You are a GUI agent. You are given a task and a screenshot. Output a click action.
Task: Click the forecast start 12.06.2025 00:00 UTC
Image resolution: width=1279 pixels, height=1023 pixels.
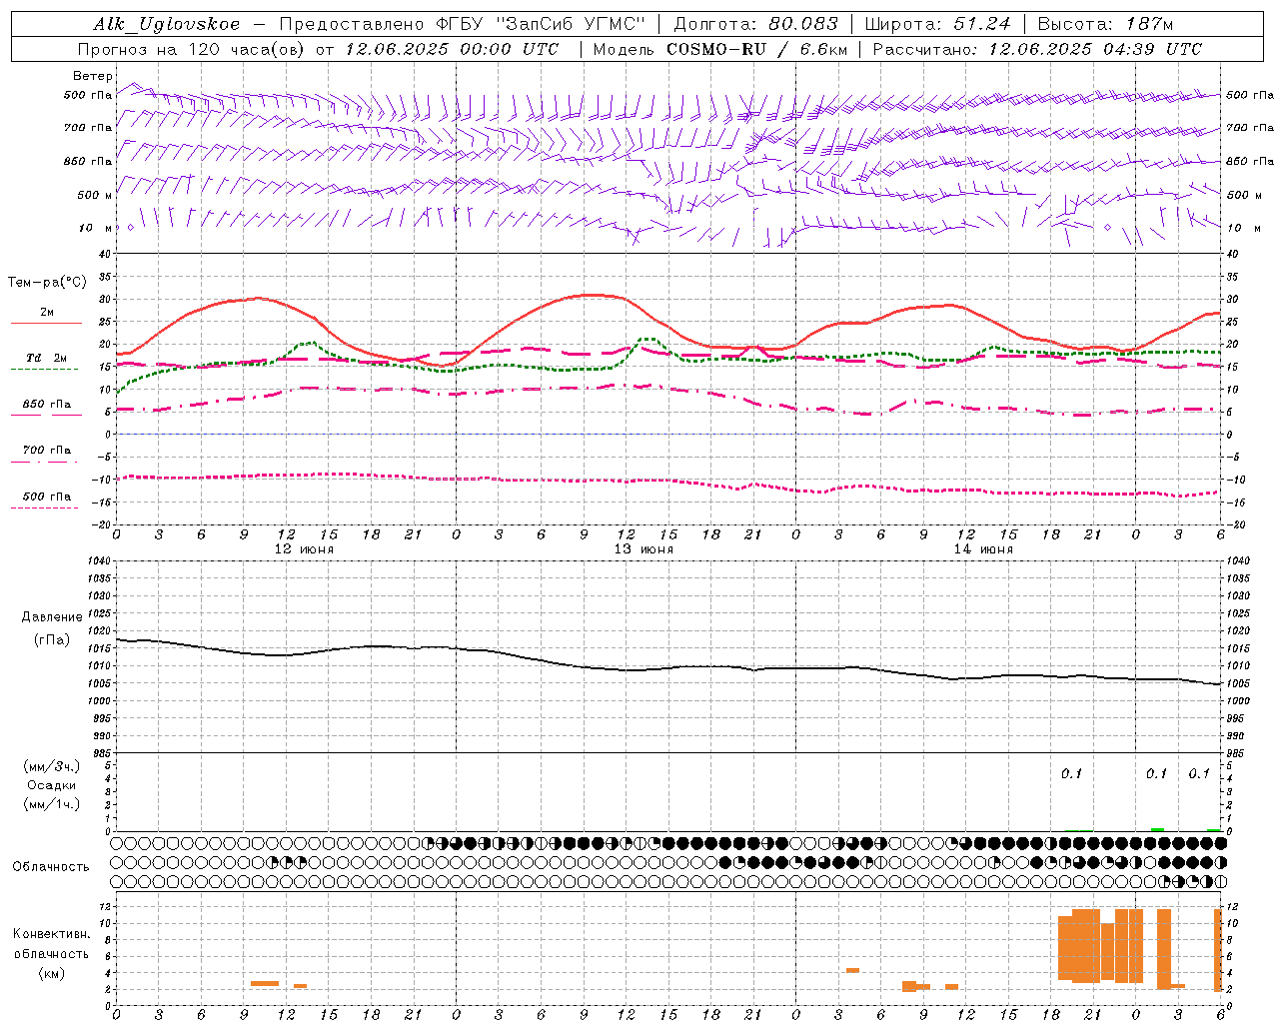point(452,49)
